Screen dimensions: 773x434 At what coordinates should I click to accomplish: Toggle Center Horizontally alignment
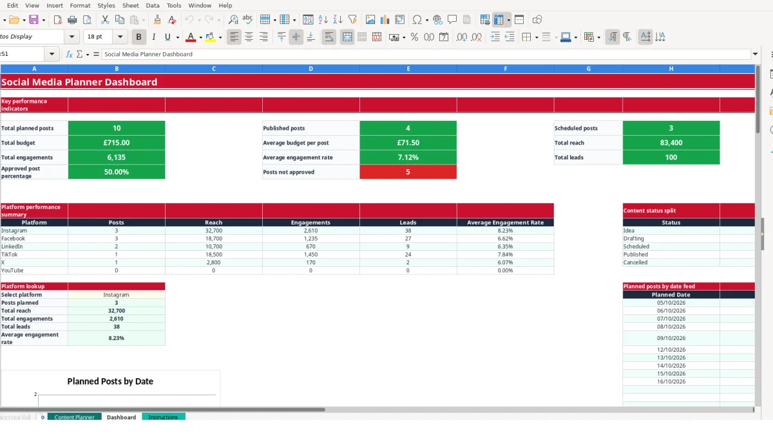point(249,37)
